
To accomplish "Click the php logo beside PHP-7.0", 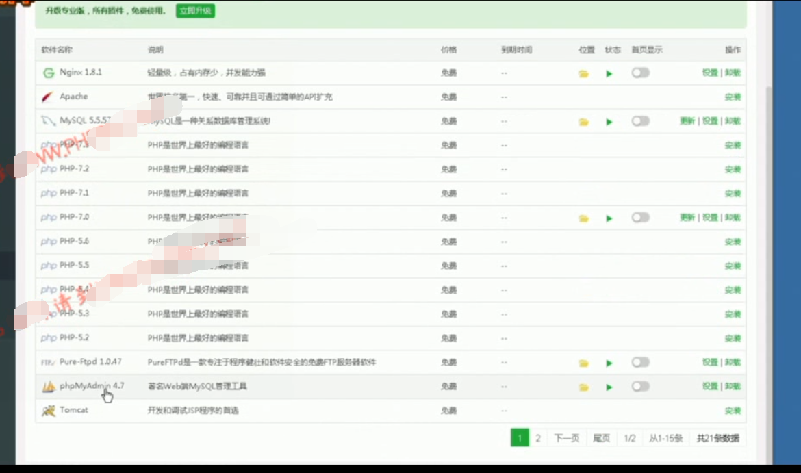I will [x=49, y=217].
